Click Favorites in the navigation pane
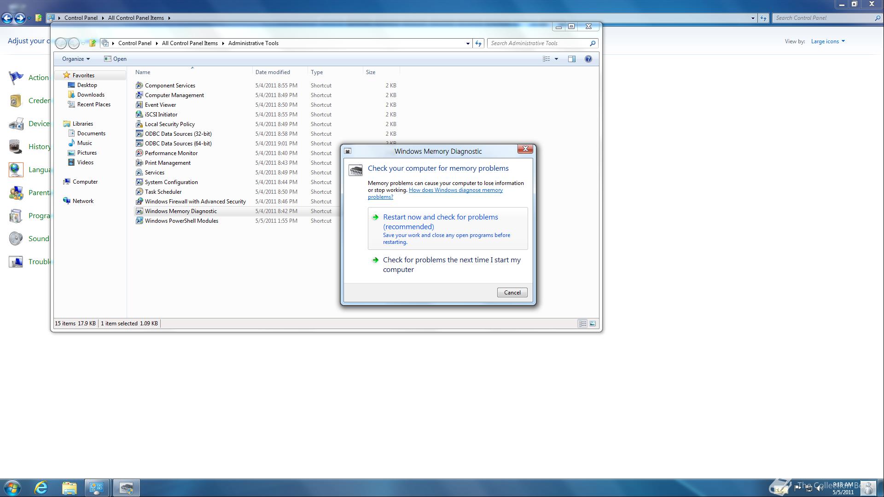This screenshot has width=884, height=497. [83, 75]
